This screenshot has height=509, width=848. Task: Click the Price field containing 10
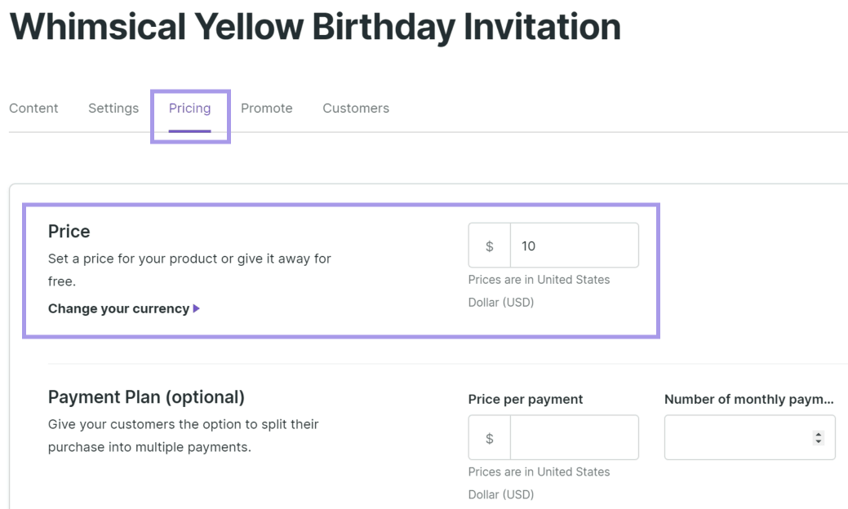(574, 246)
